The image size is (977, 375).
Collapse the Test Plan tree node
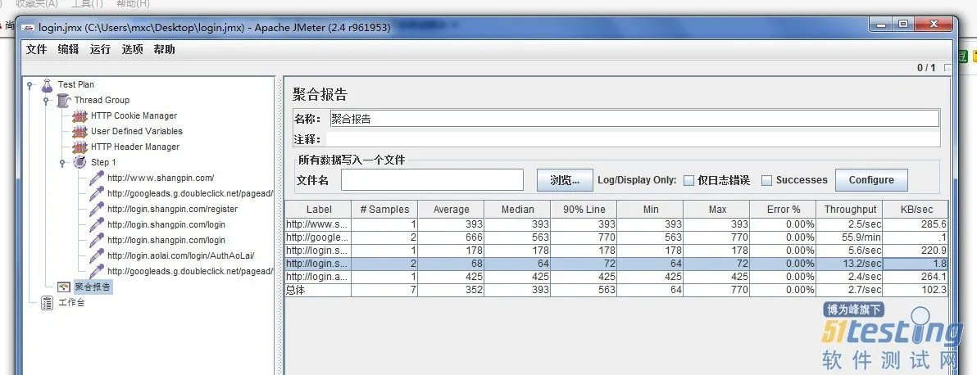[x=30, y=84]
